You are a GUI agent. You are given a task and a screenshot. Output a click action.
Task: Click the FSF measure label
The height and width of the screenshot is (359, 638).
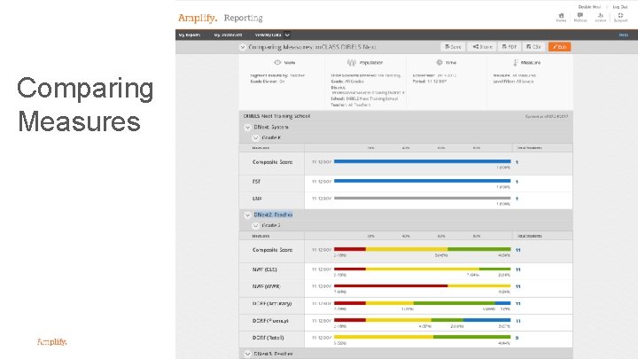tap(256, 182)
